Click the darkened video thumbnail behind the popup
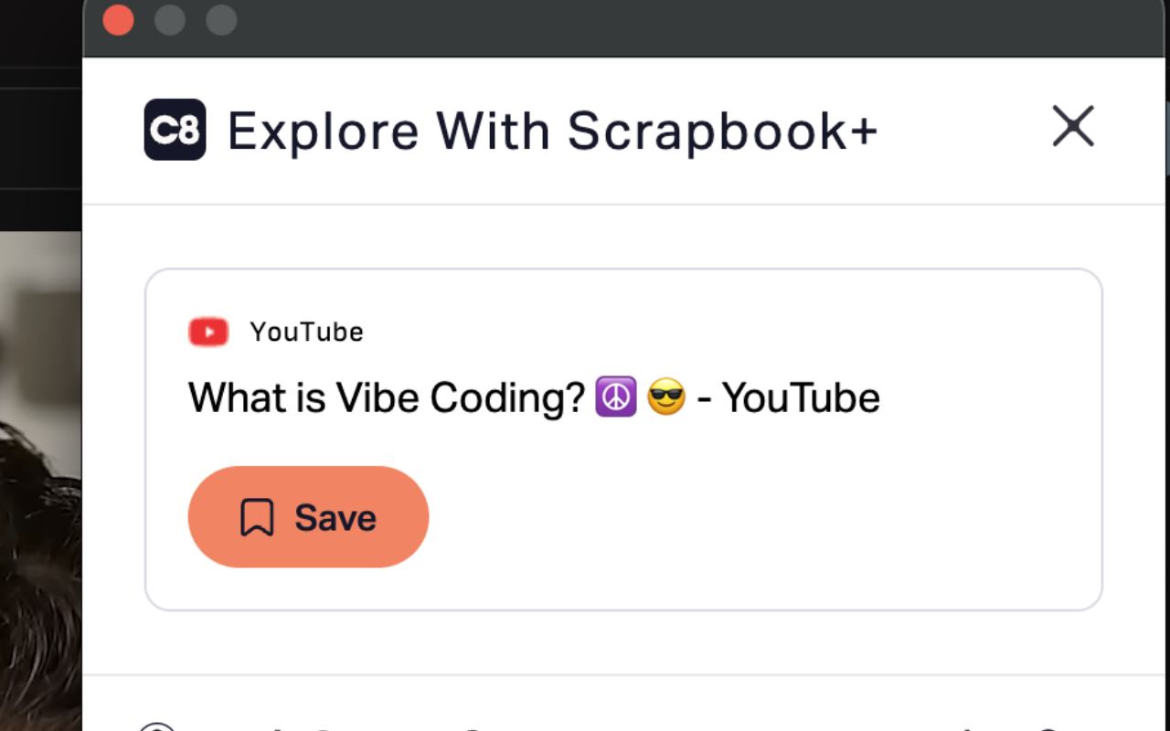The width and height of the screenshot is (1170, 731). tap(40, 457)
